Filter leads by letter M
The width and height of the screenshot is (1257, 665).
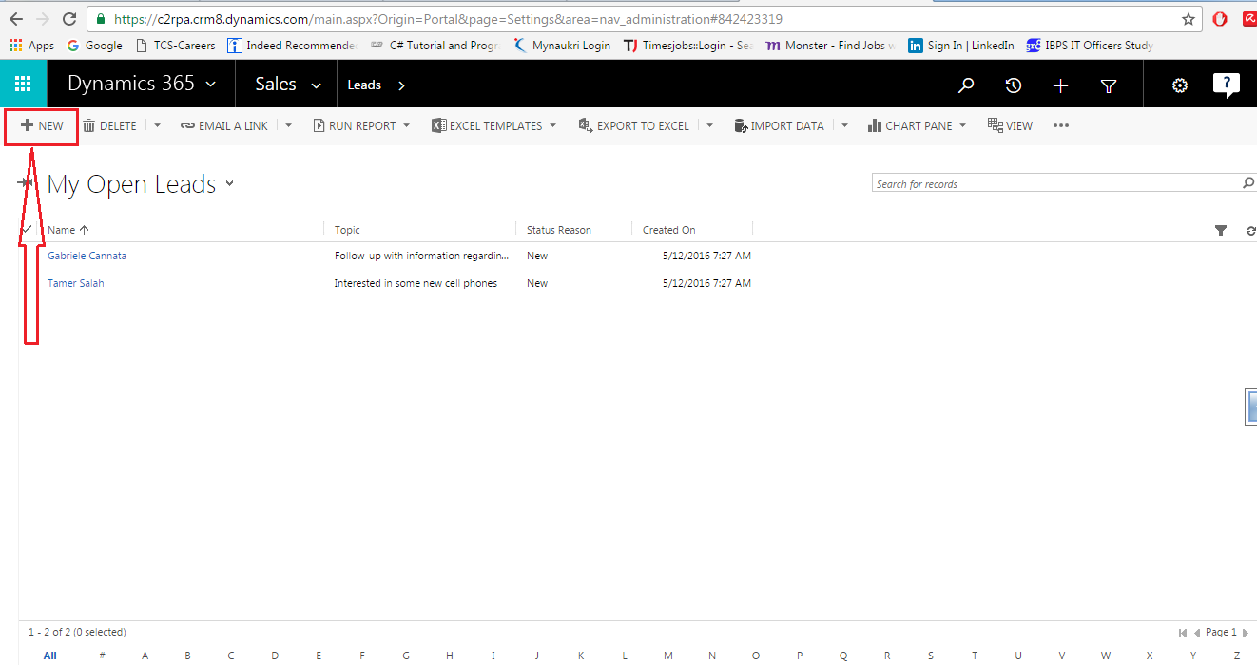click(x=668, y=655)
